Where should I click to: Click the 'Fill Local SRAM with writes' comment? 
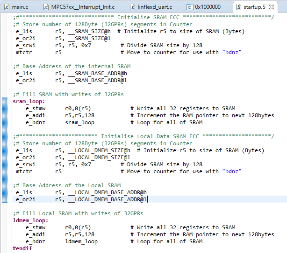coord(78,213)
